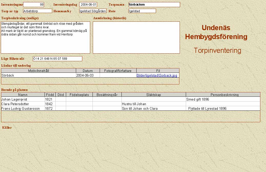Click the Frans Ludvig Gustavsson name cell
Screen dimensions: 266x172
pyautogui.click(x=23, y=108)
